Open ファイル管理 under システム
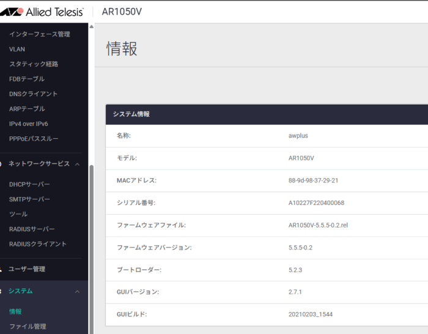The image size is (428, 334). tap(28, 327)
